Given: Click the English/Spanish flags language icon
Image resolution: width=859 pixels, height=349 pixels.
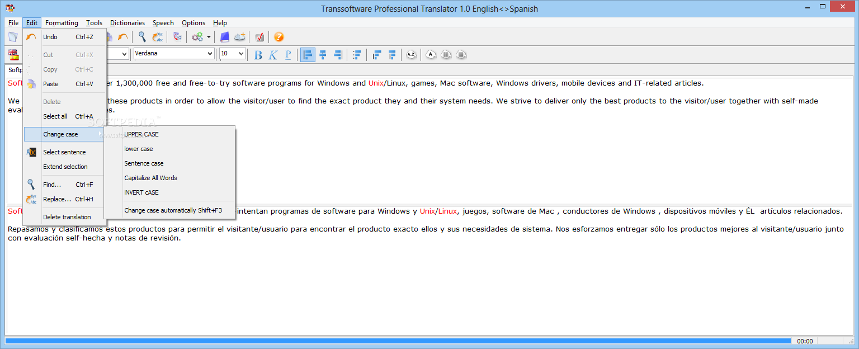Looking at the screenshot, I should pyautogui.click(x=13, y=54).
